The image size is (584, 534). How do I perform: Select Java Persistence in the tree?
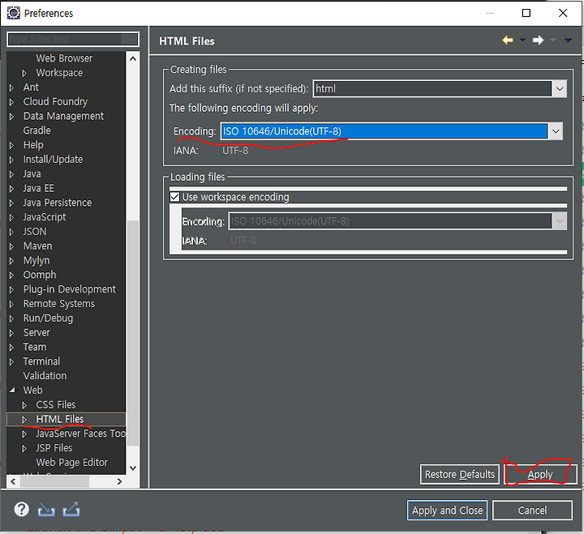click(x=58, y=203)
